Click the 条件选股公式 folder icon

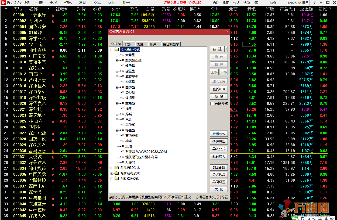coord(116,168)
